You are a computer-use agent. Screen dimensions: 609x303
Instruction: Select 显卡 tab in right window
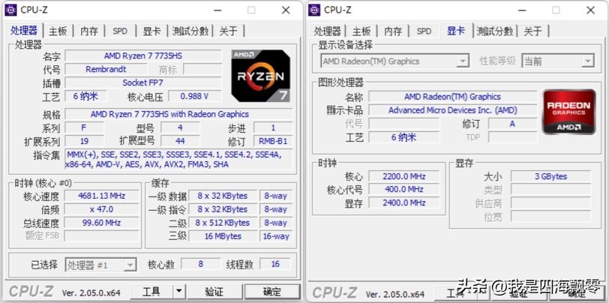click(x=456, y=30)
